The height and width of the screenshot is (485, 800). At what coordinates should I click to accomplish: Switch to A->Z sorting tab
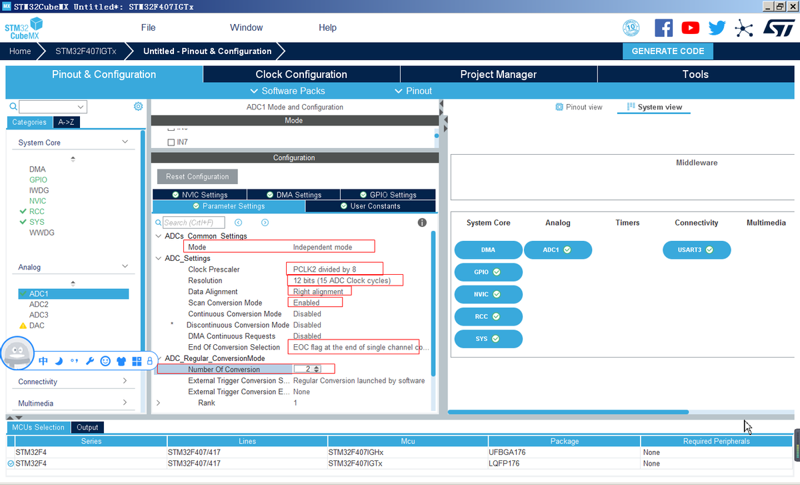[x=65, y=122]
